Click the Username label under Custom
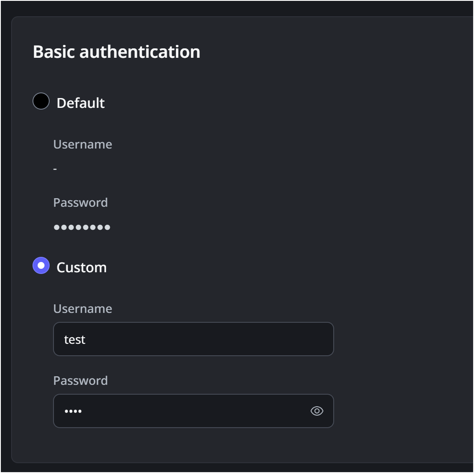Screen dimensions: 474x473 click(x=83, y=309)
